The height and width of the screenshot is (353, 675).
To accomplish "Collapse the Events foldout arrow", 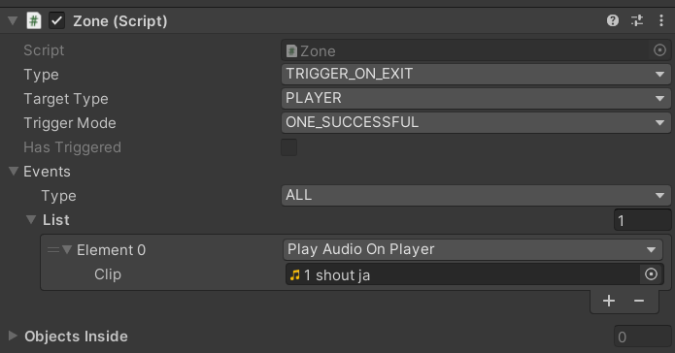I will coord(14,171).
